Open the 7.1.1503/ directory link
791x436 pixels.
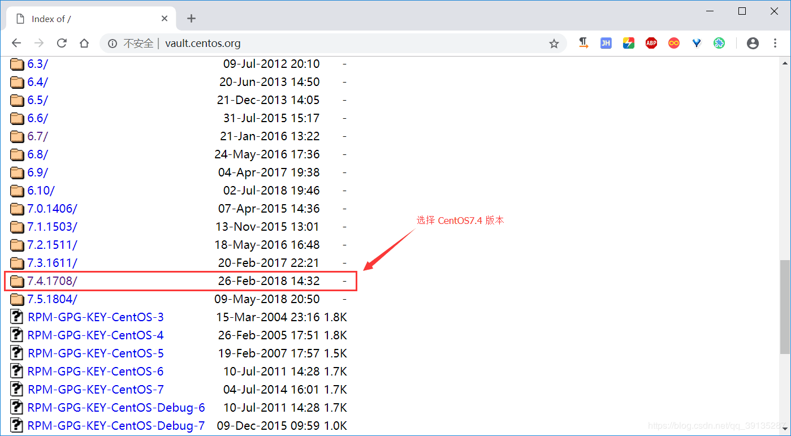[x=52, y=227]
